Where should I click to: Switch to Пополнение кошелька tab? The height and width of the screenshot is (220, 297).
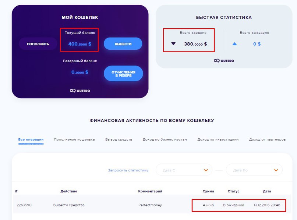(74, 139)
